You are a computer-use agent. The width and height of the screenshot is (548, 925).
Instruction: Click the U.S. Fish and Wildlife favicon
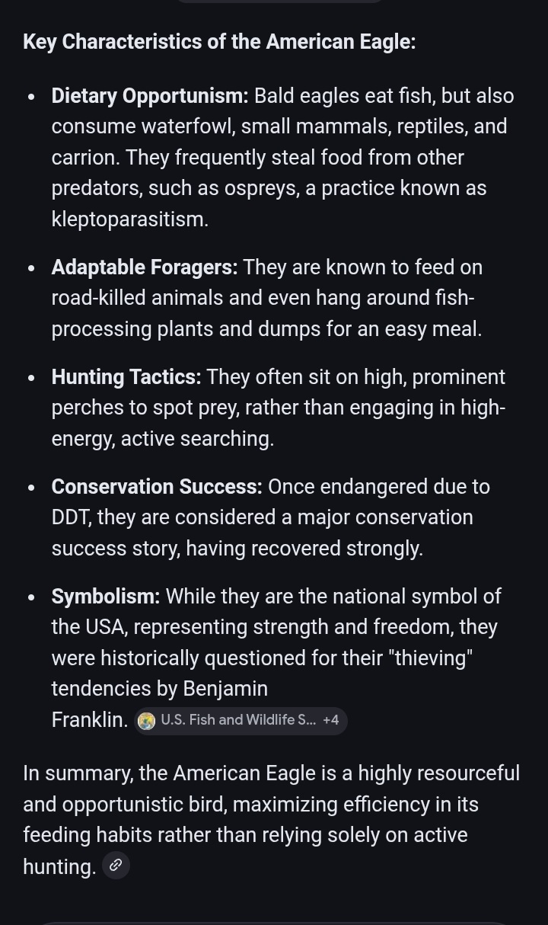pos(147,721)
